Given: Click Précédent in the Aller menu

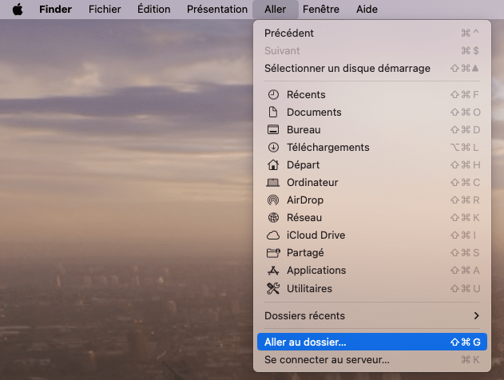Looking at the screenshot, I should 289,34.
